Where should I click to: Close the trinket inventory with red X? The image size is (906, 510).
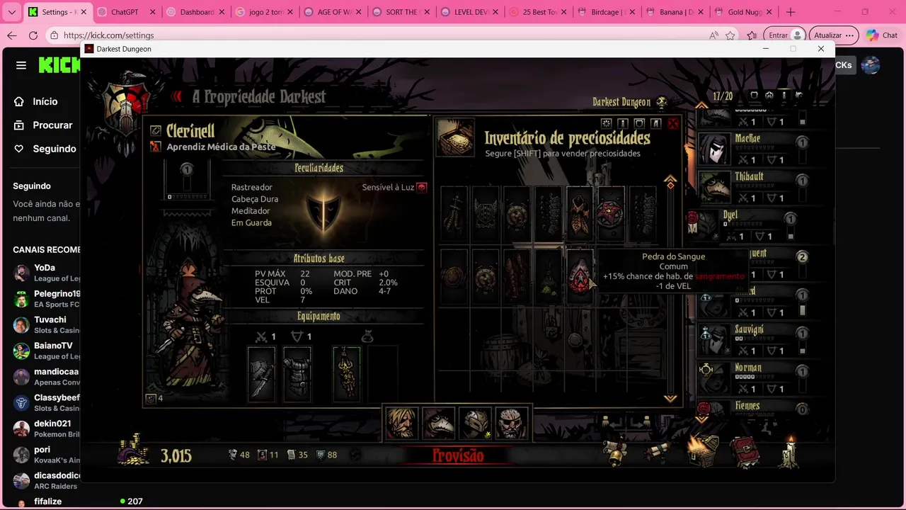pos(672,124)
